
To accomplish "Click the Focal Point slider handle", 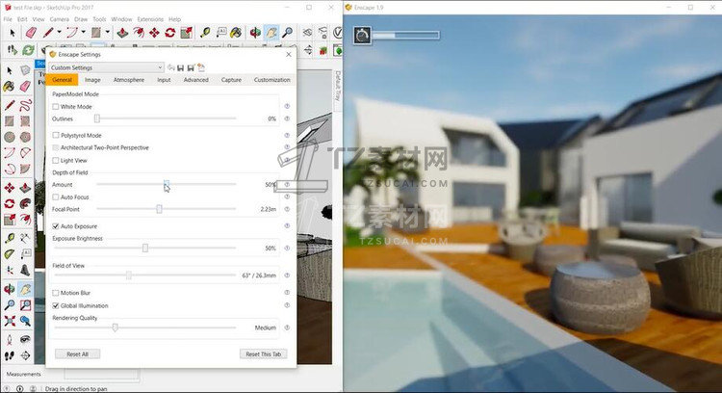I will [159, 209].
